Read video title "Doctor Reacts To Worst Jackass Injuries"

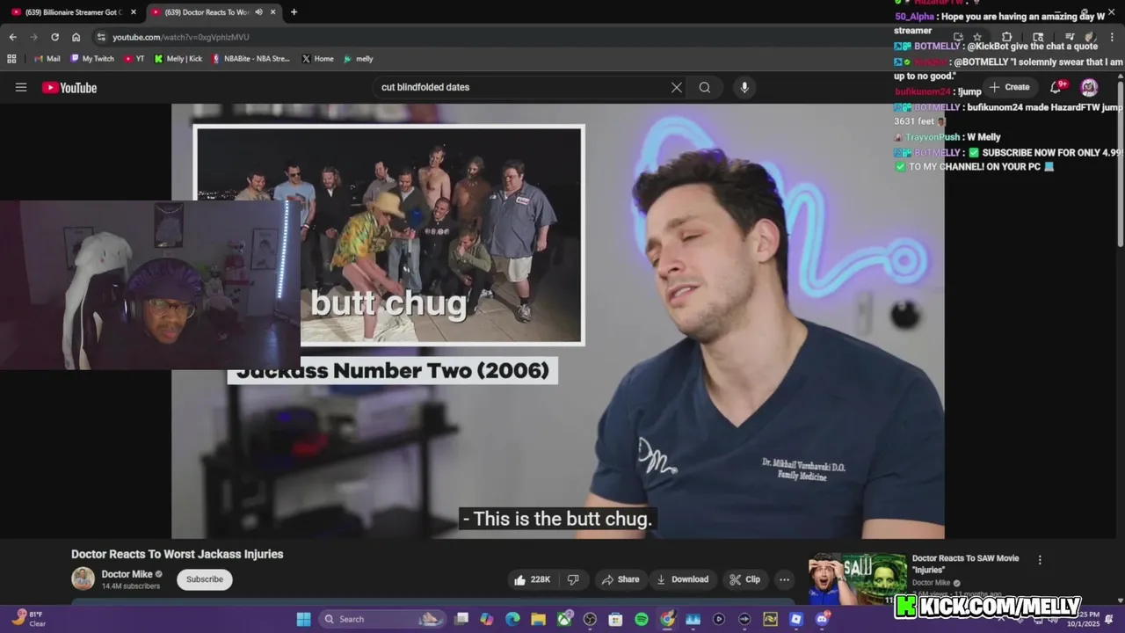coord(177,554)
